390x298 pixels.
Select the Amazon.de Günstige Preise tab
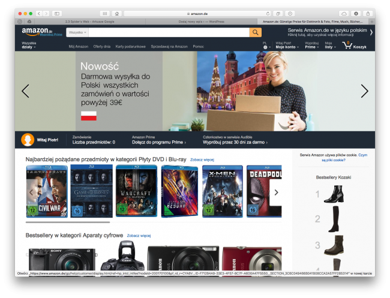[x=313, y=22]
